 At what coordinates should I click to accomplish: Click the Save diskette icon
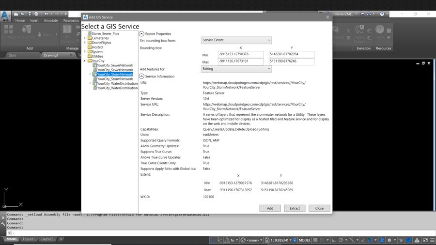[x=30, y=14]
